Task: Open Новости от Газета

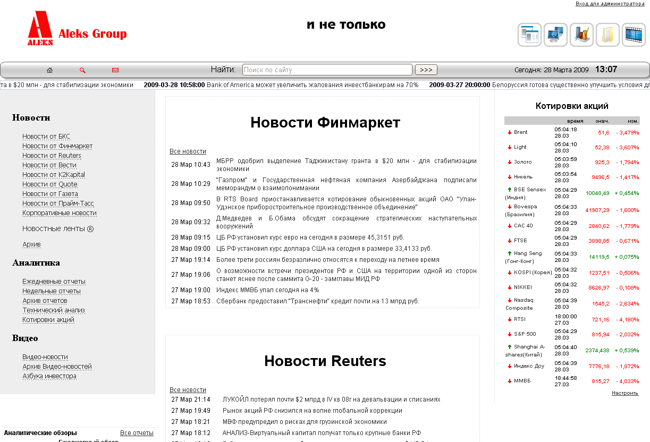Action: 50,194
